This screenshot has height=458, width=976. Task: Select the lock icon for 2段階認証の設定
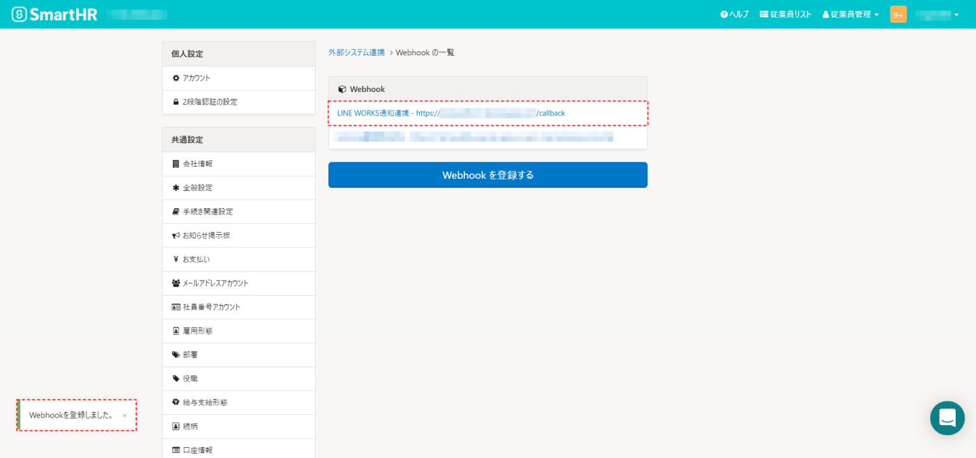(177, 101)
